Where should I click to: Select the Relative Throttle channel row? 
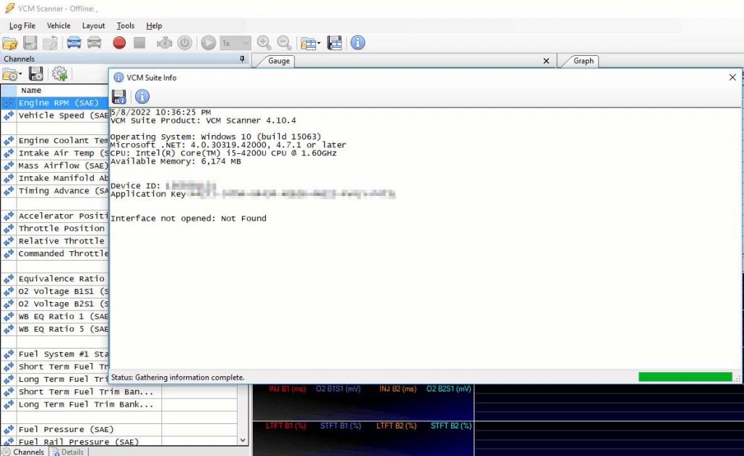point(55,241)
